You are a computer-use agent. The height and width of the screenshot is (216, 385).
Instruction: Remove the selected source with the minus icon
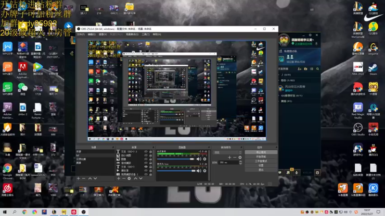coord(124,179)
